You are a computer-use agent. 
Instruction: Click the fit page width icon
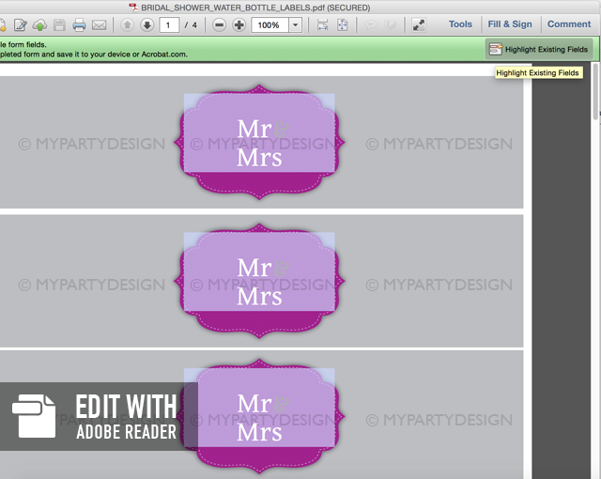point(322,24)
